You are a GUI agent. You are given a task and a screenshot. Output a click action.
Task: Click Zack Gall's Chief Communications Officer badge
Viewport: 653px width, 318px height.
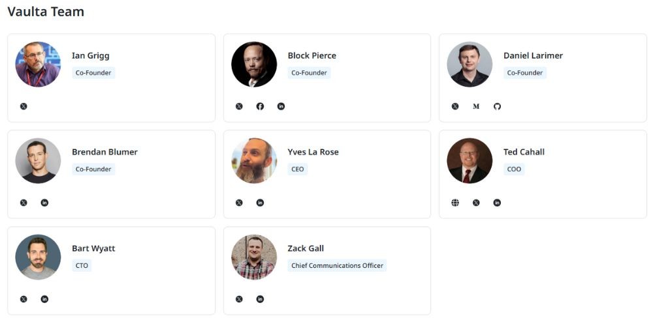(337, 266)
